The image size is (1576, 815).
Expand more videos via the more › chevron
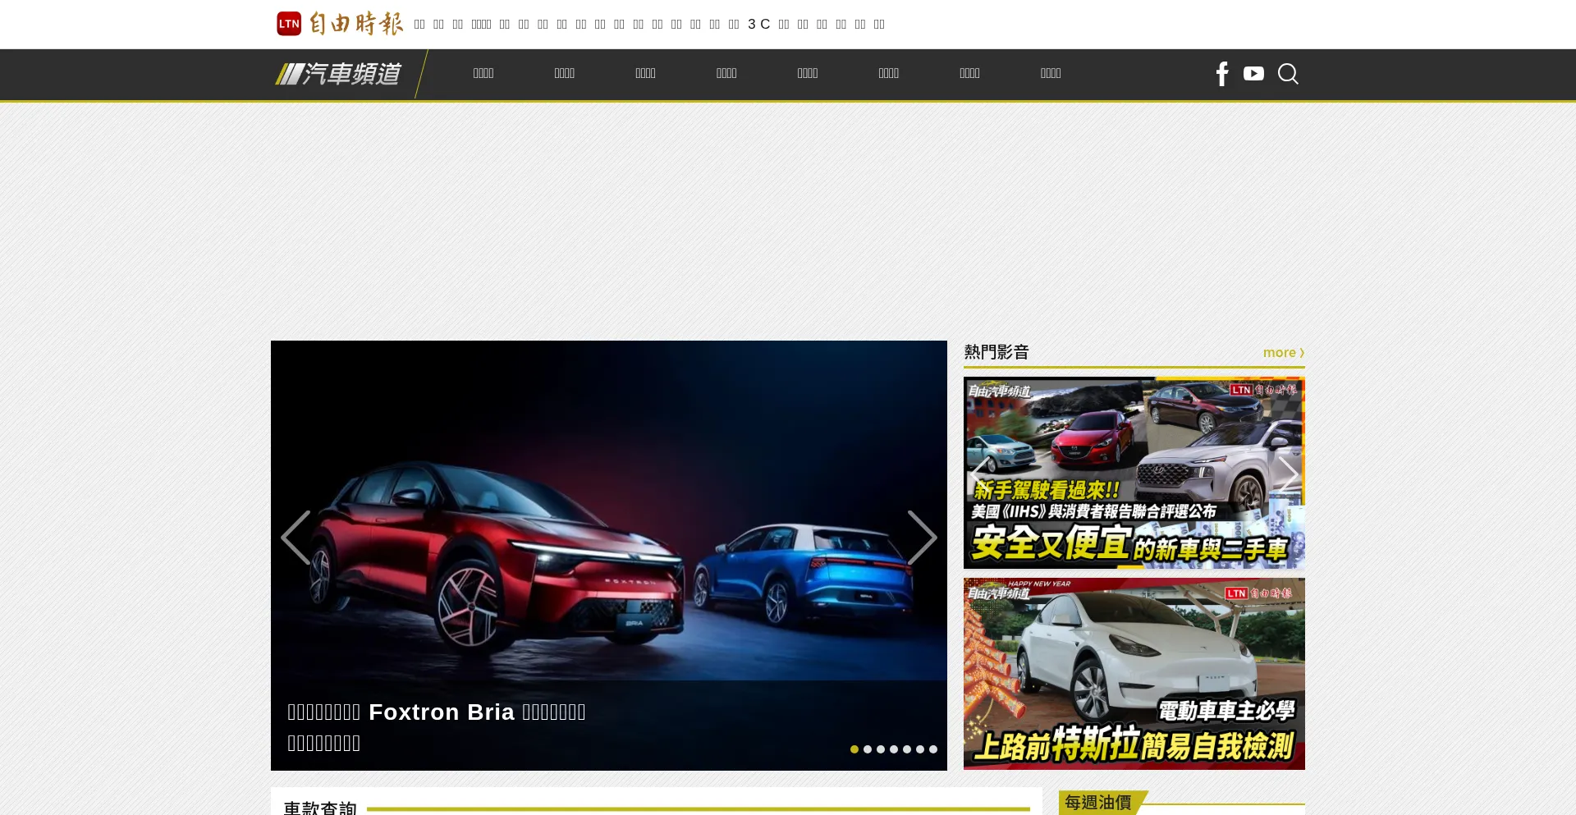coord(1300,353)
